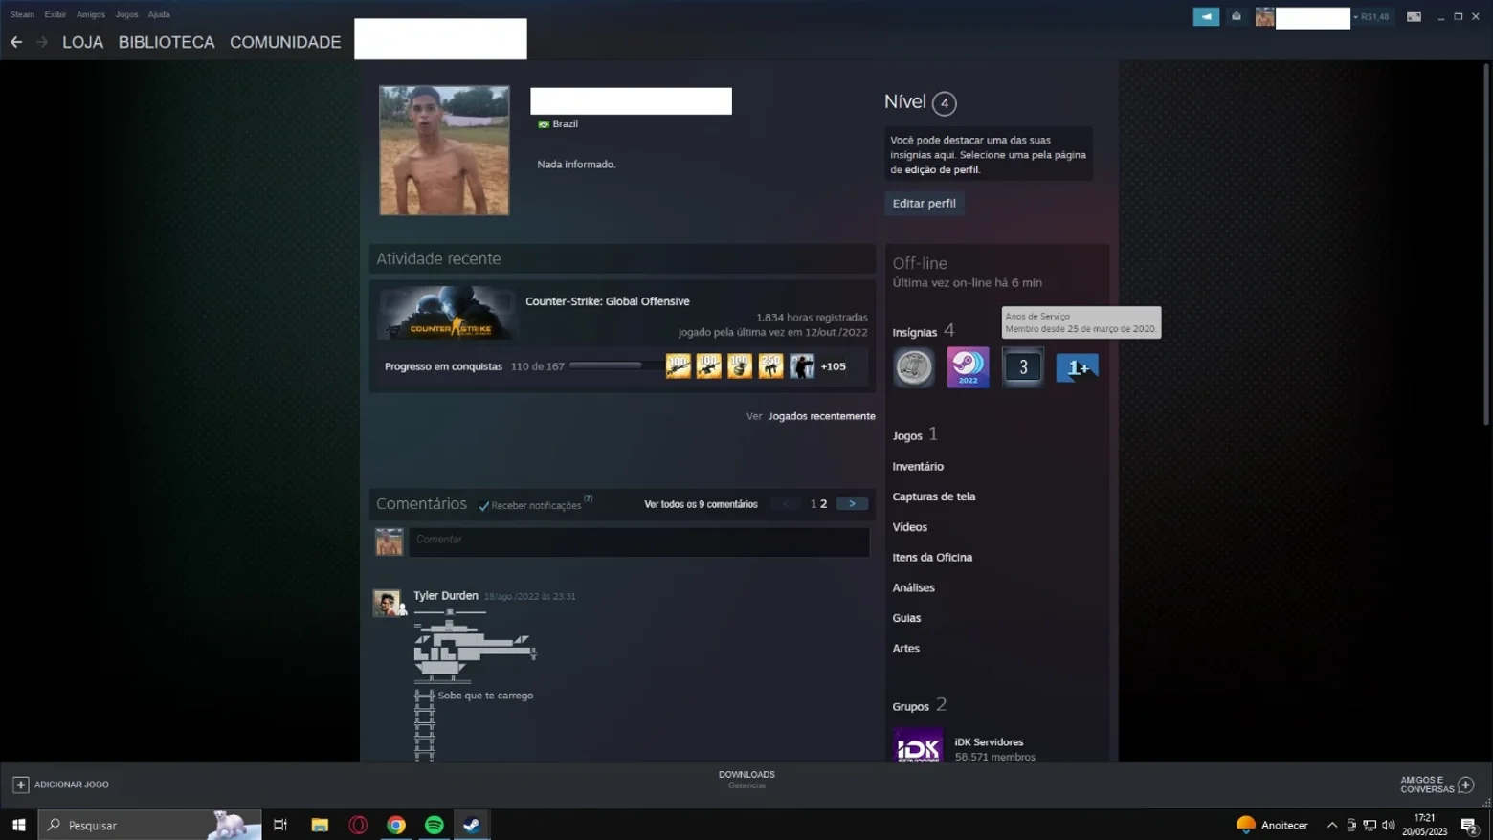Open the inbox envelope icon

(x=1237, y=16)
